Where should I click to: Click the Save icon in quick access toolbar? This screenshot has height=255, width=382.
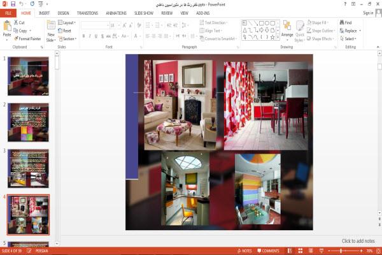pyautogui.click(x=13, y=4)
